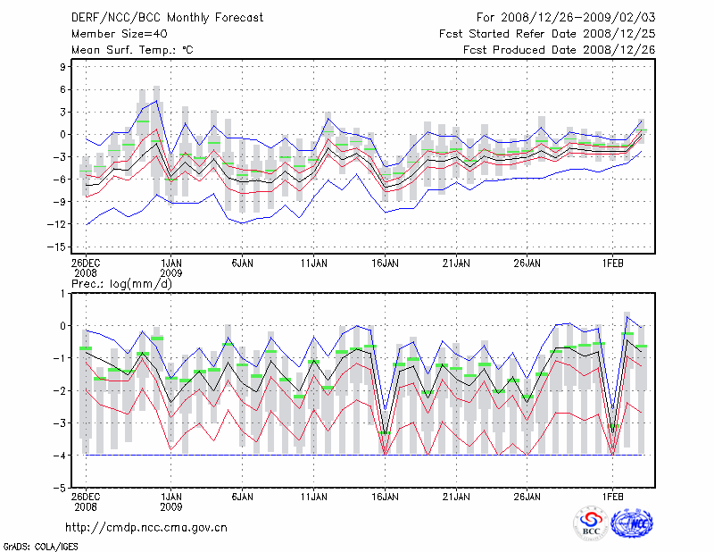Viewport: 714px width, 552px height.
Task: Click 6JAN on the temperature chart axis
Action: click(x=242, y=263)
